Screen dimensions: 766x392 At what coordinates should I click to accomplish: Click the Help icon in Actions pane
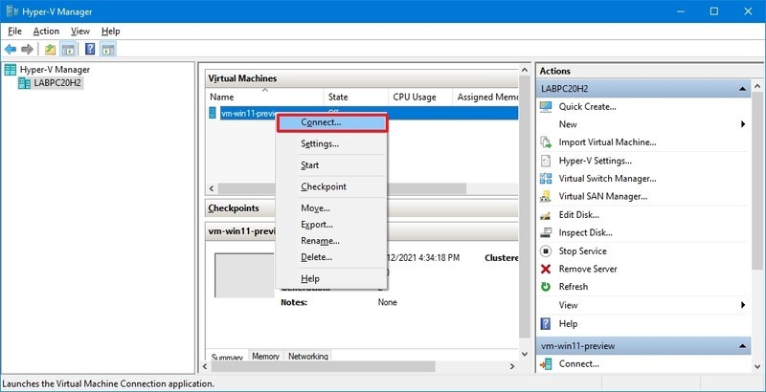point(546,324)
